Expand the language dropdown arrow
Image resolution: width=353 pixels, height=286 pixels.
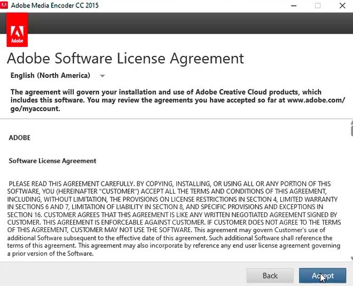[x=103, y=76]
